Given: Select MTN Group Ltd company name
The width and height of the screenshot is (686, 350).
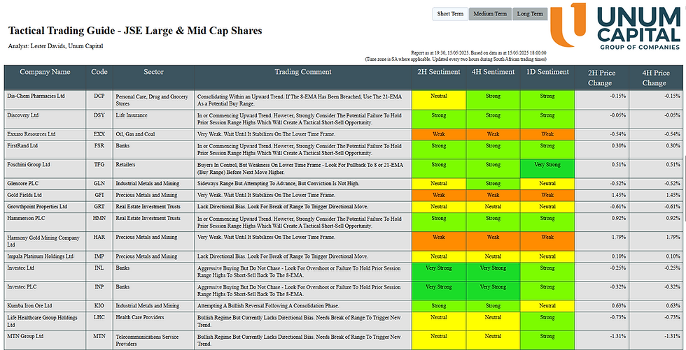Looking at the screenshot, I should pyautogui.click(x=25, y=337).
